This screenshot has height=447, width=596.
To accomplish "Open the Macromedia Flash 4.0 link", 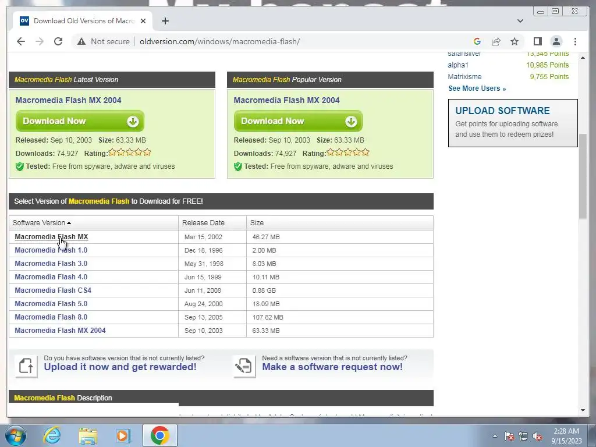I will tap(51, 276).
